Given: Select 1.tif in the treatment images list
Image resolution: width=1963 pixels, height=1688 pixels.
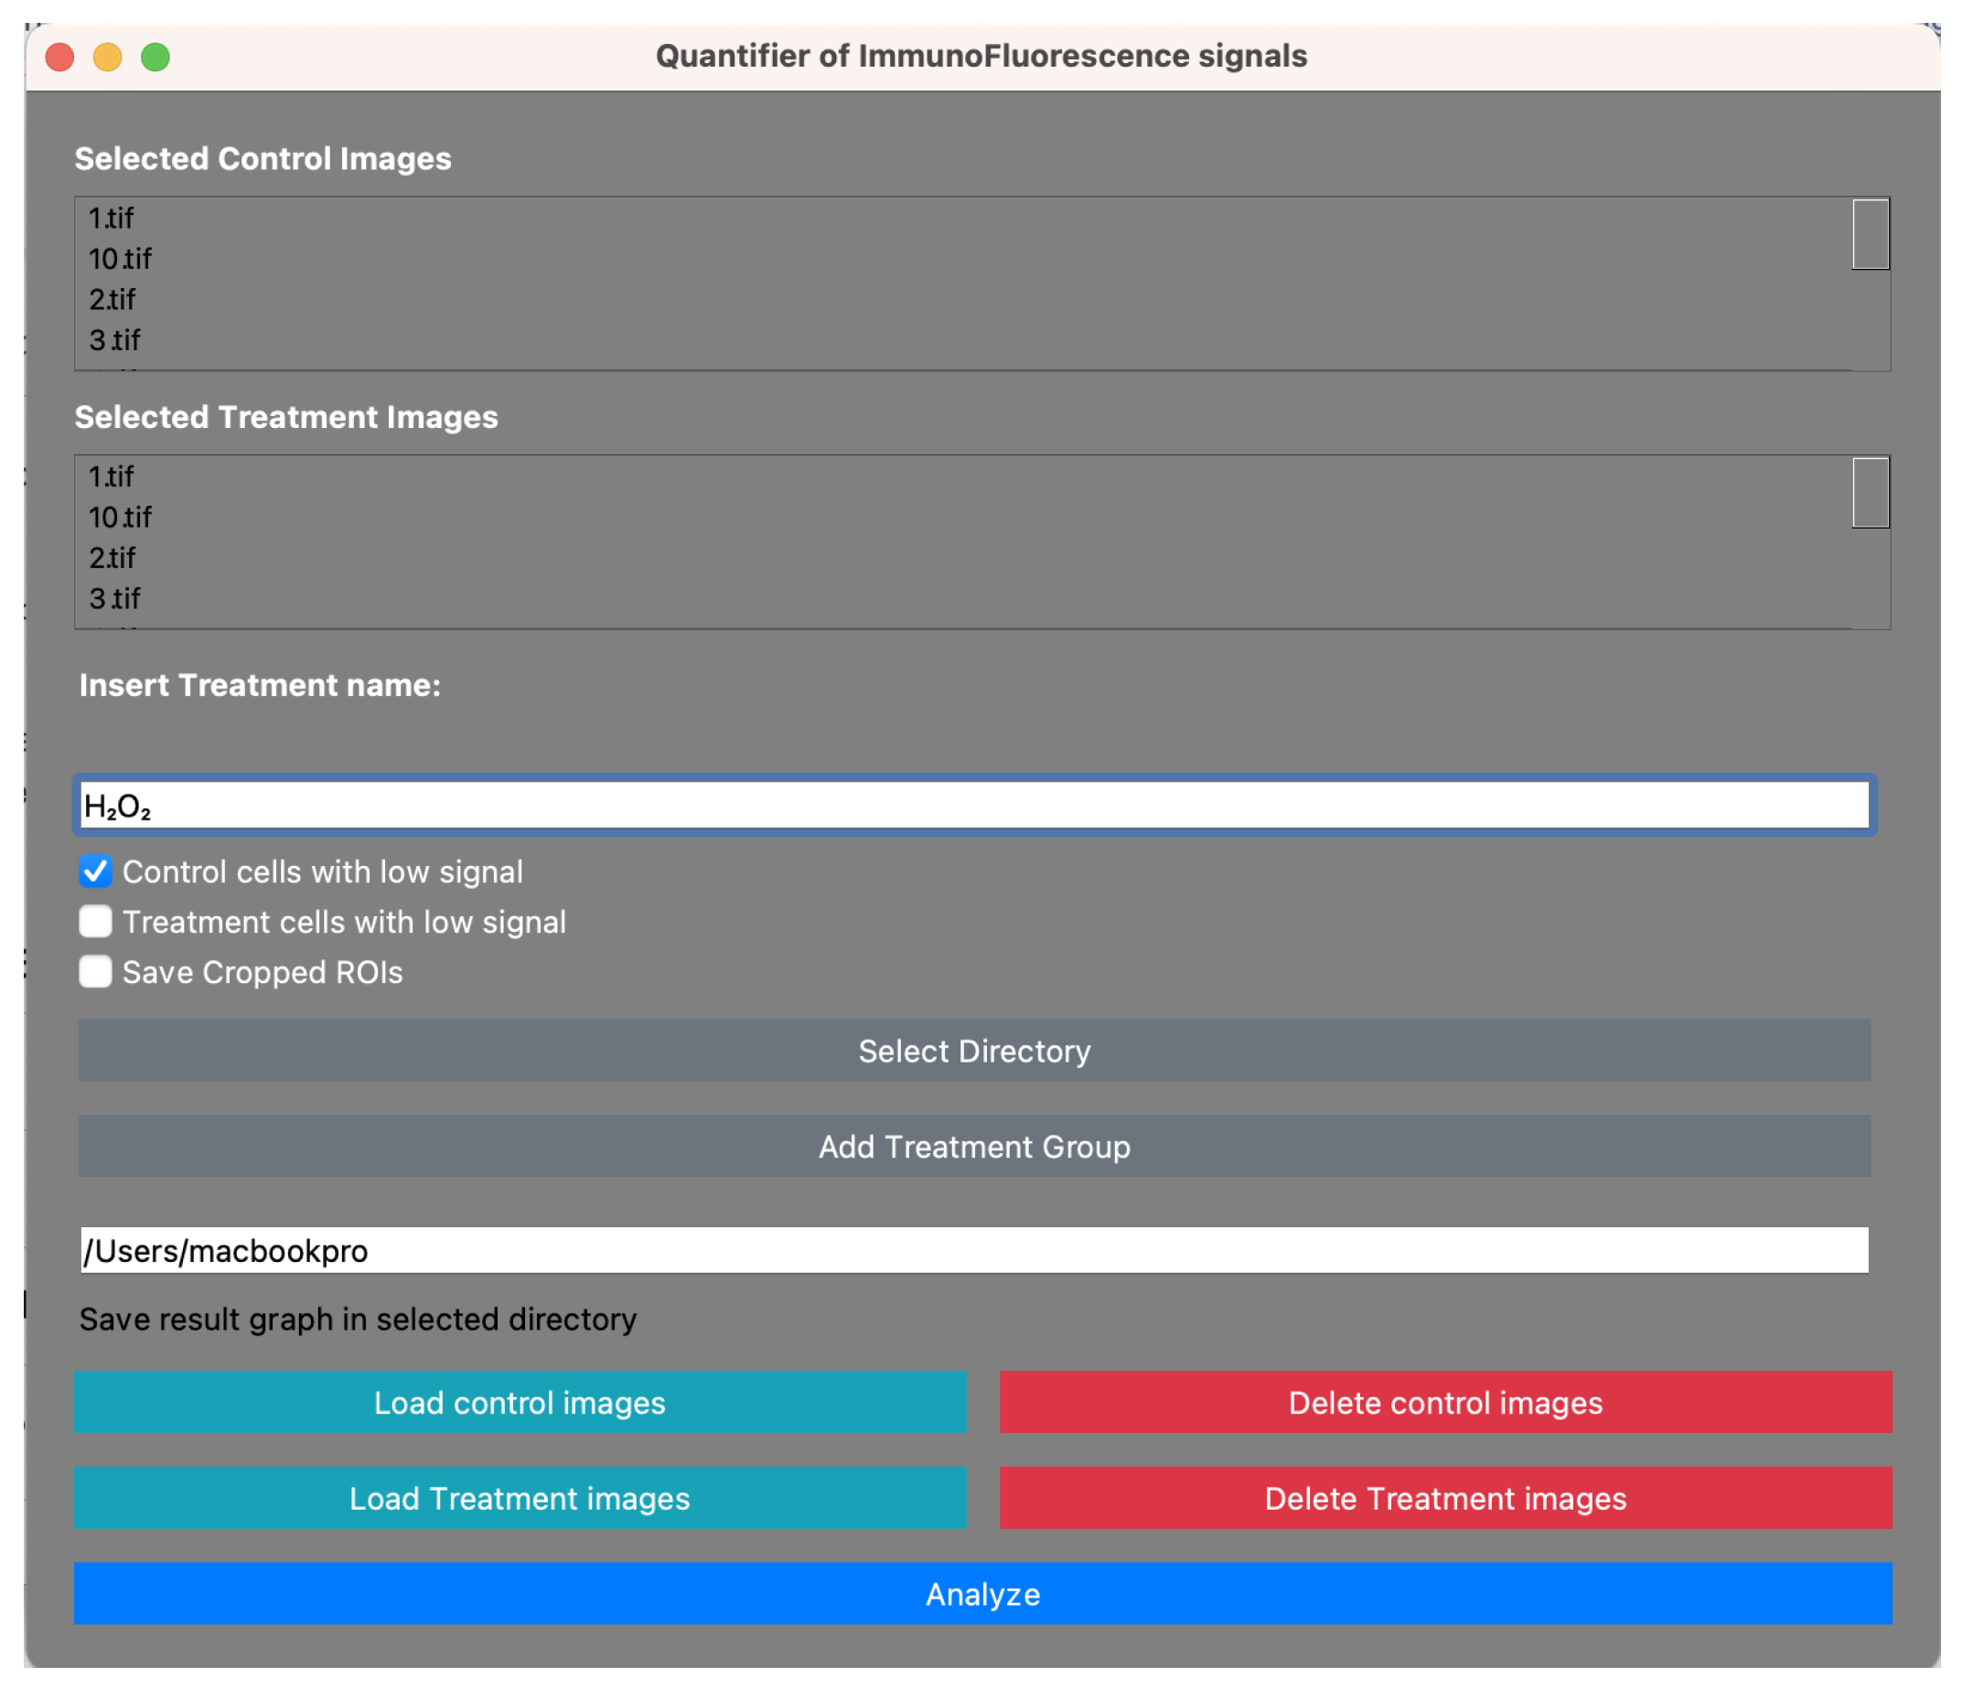Looking at the screenshot, I should (111, 476).
